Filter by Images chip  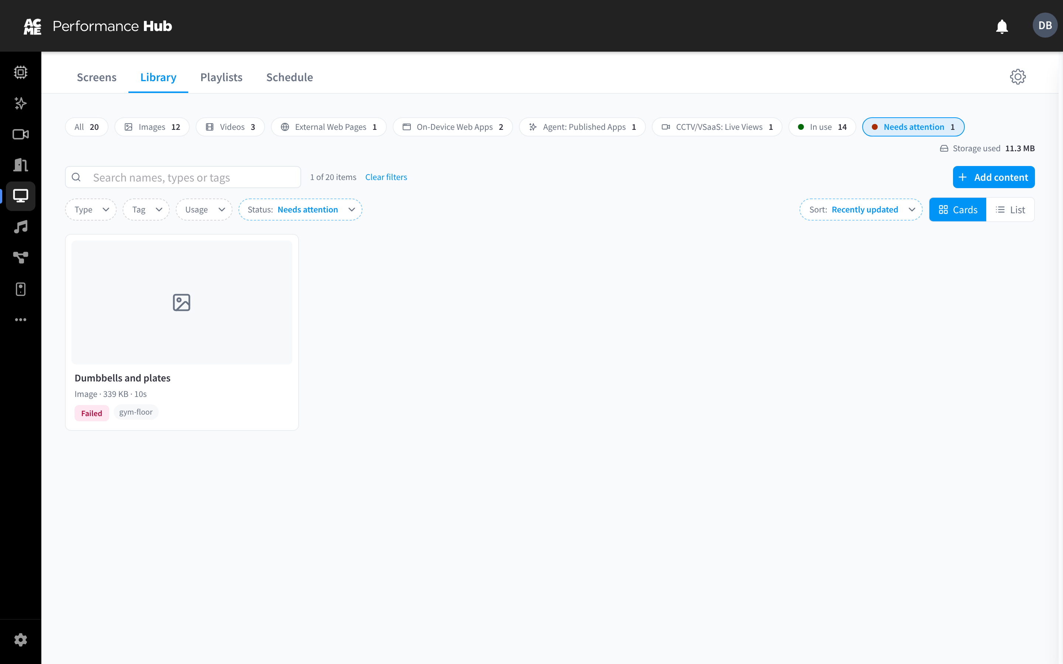click(152, 127)
